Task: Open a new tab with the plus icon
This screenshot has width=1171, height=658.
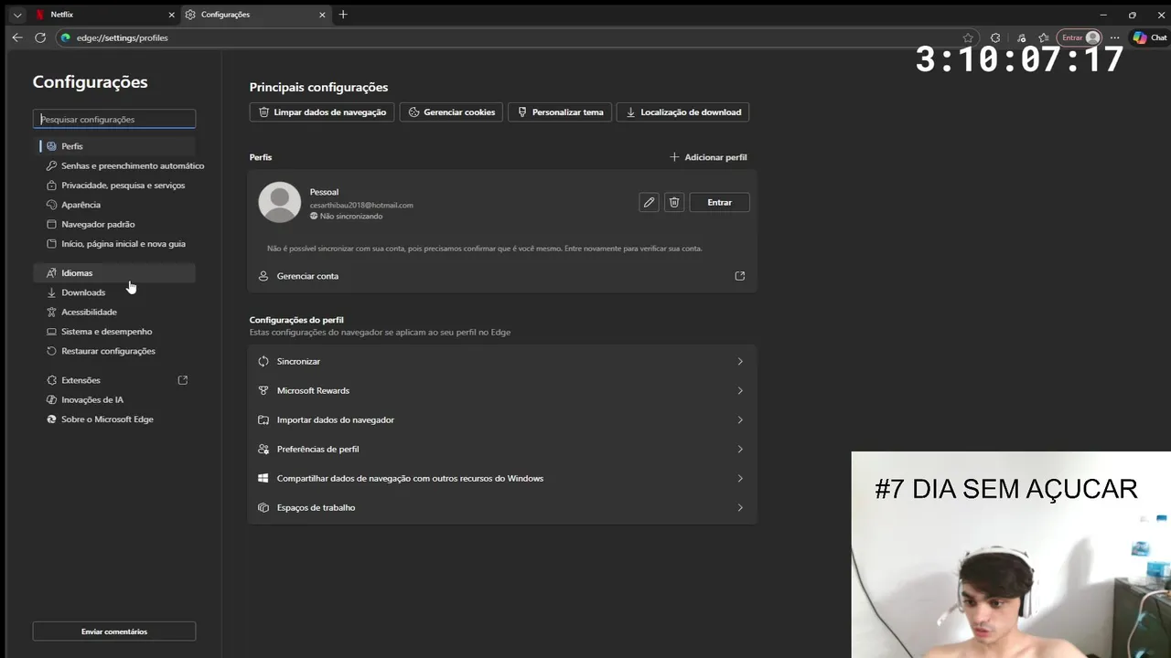Action: coord(343,15)
